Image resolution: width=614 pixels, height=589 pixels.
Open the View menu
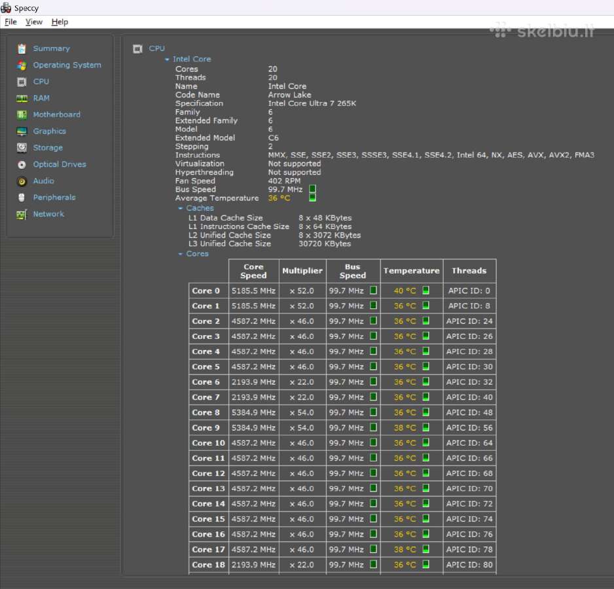(x=34, y=22)
